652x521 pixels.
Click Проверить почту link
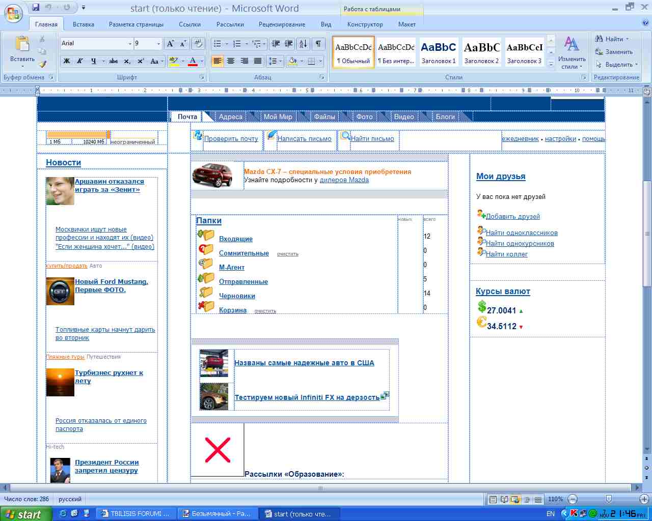tap(231, 138)
